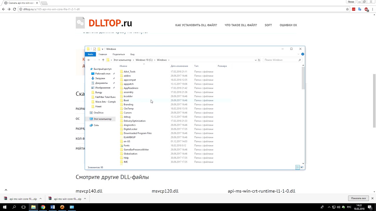Screen dimensions: 376x211
Task: Reload the Chrome page
Action: coord(14,9)
